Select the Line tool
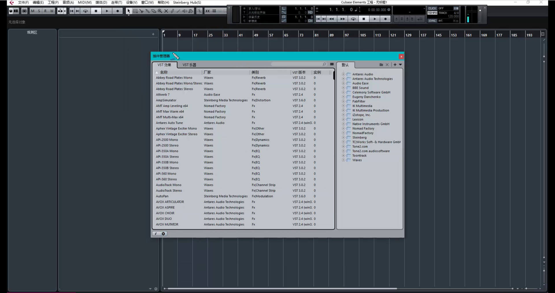 pyautogui.click(x=178, y=11)
